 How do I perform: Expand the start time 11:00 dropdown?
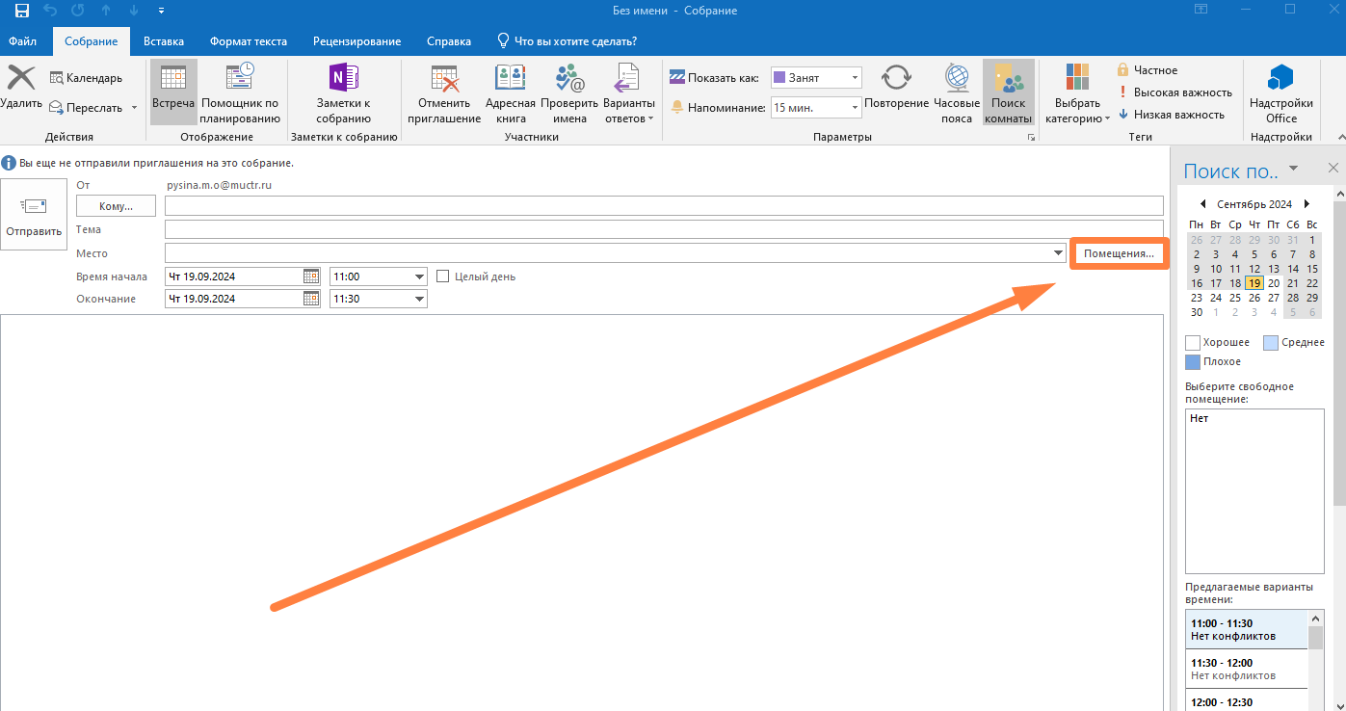[419, 276]
